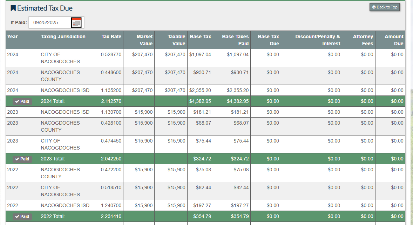Image resolution: width=413 pixels, height=225 pixels.
Task: Click the bookmark icon beside Estimated Tax Due
Action: tap(13, 8)
